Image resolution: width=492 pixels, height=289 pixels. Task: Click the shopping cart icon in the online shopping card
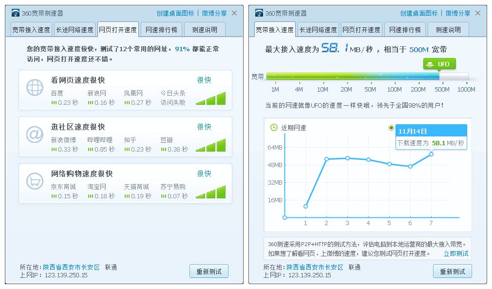[x=35, y=182]
